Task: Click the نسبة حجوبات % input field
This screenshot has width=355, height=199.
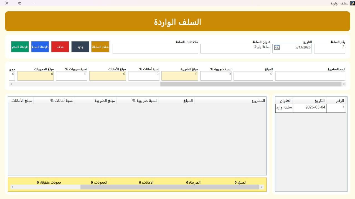Action: [x=72, y=76]
